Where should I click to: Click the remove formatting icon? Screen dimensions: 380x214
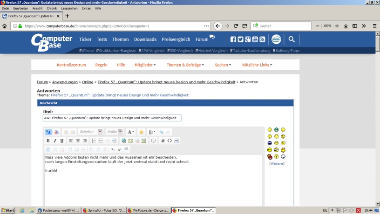pyautogui.click(x=56, y=132)
